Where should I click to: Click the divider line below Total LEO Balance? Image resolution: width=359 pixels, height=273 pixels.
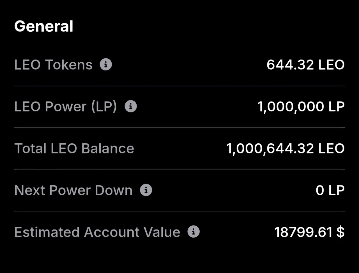click(x=179, y=169)
